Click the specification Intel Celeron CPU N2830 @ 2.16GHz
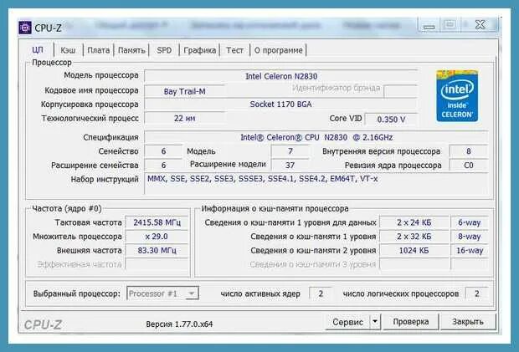This screenshot has width=519, height=352. [316, 137]
